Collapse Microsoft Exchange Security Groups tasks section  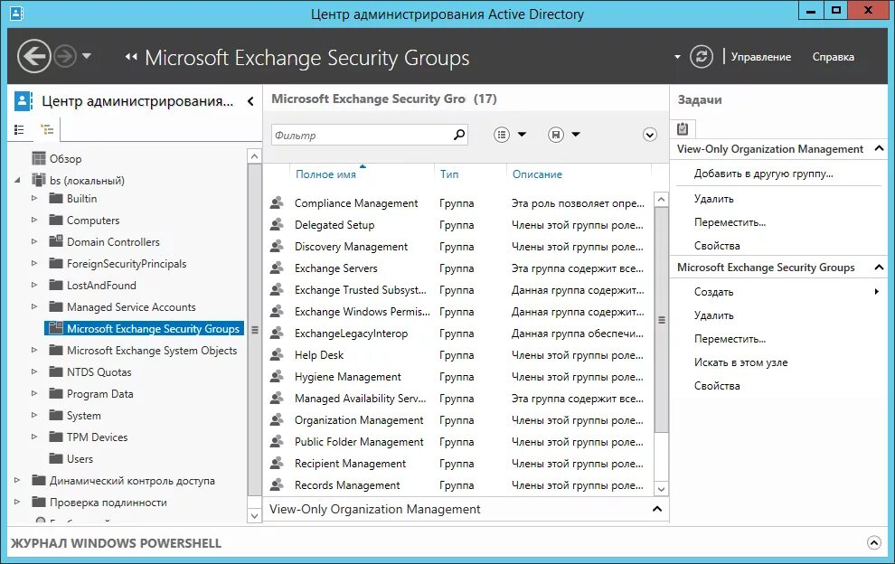[x=879, y=267]
